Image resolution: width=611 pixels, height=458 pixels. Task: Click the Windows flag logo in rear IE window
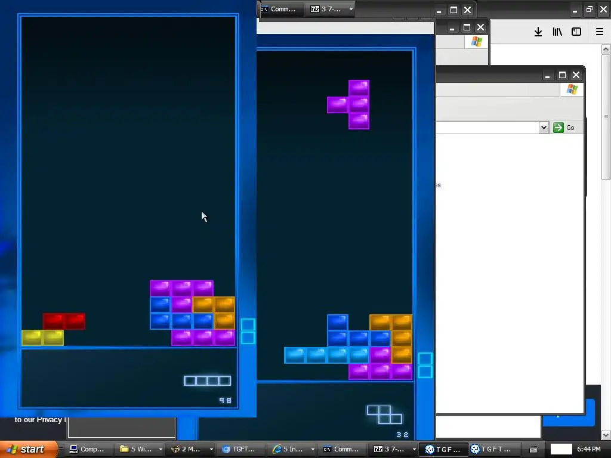[x=477, y=42]
